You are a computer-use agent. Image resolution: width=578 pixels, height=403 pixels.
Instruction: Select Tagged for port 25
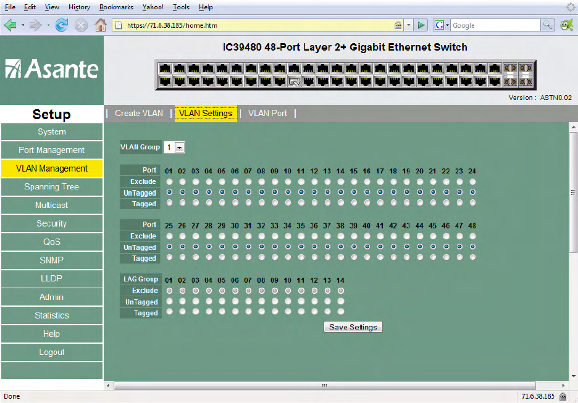(x=169, y=257)
